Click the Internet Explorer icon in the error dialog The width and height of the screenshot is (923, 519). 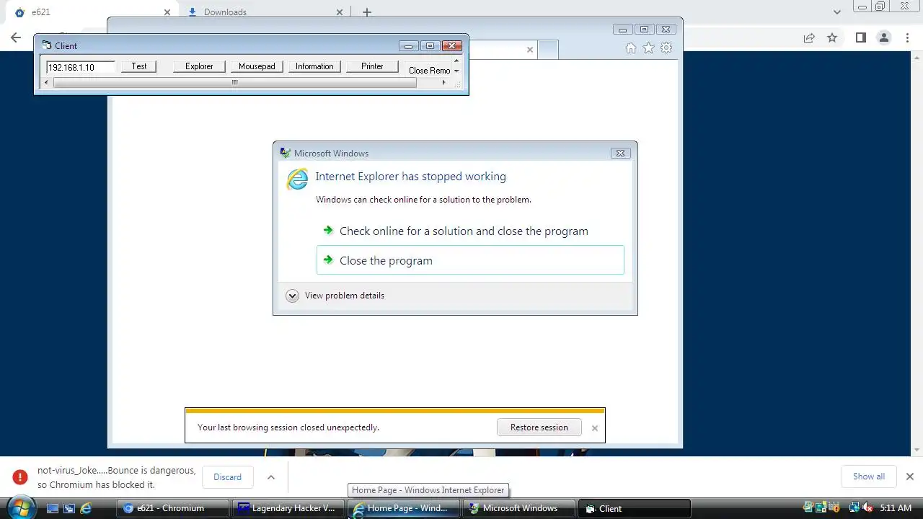click(x=297, y=179)
